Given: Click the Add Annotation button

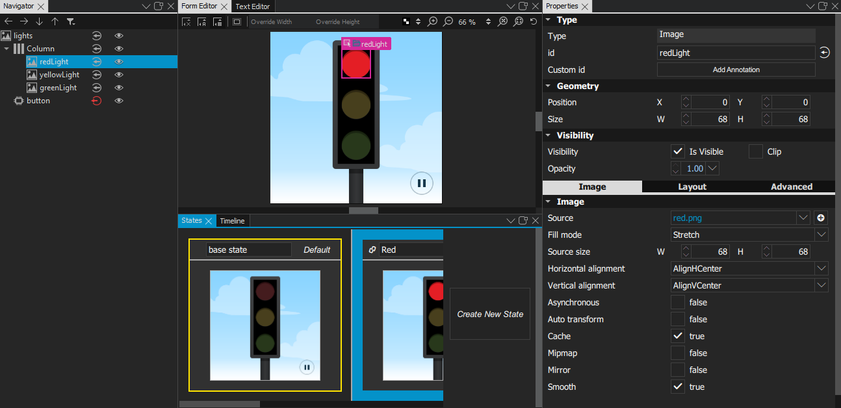Looking at the screenshot, I should 736,70.
